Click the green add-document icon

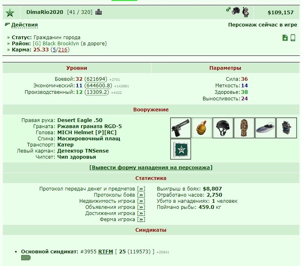click(285, 38)
